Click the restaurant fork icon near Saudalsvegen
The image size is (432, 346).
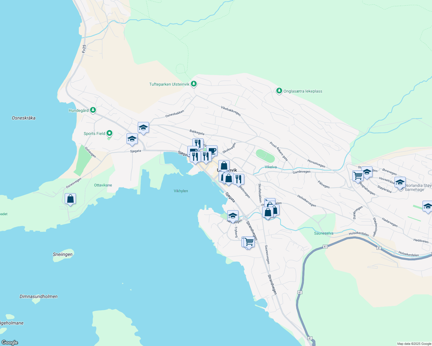pyautogui.click(x=239, y=178)
